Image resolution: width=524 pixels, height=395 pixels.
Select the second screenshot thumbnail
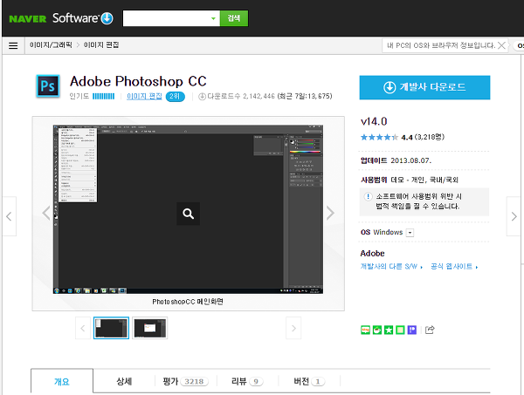pos(149,328)
